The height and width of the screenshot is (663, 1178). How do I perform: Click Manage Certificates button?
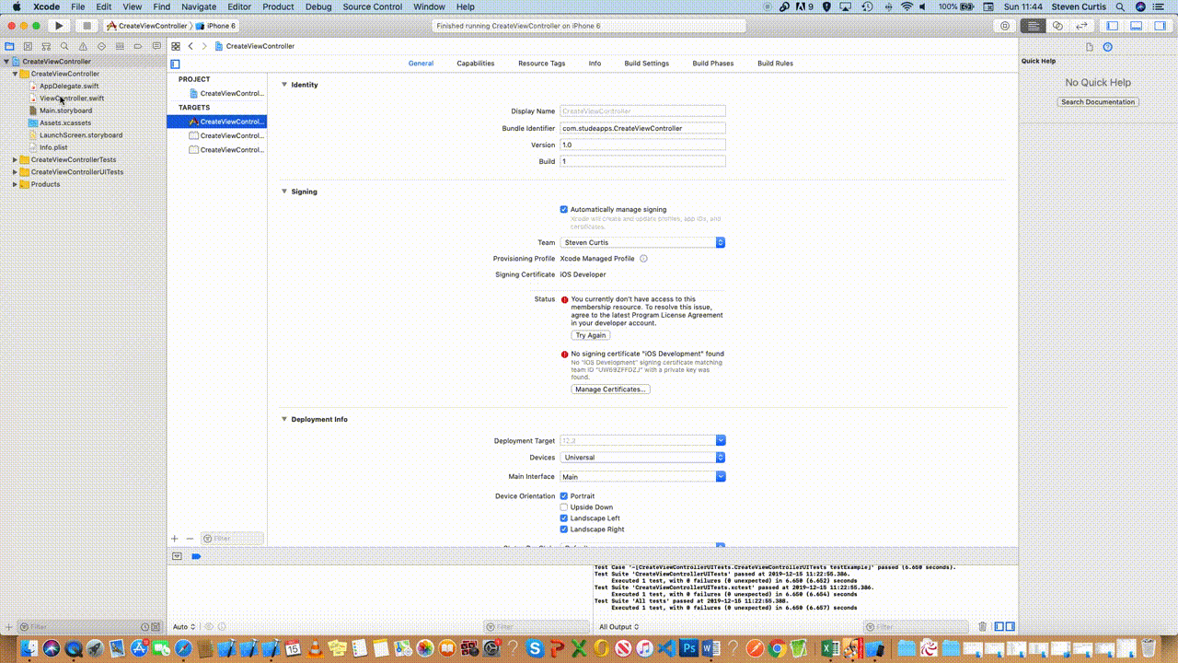(611, 390)
